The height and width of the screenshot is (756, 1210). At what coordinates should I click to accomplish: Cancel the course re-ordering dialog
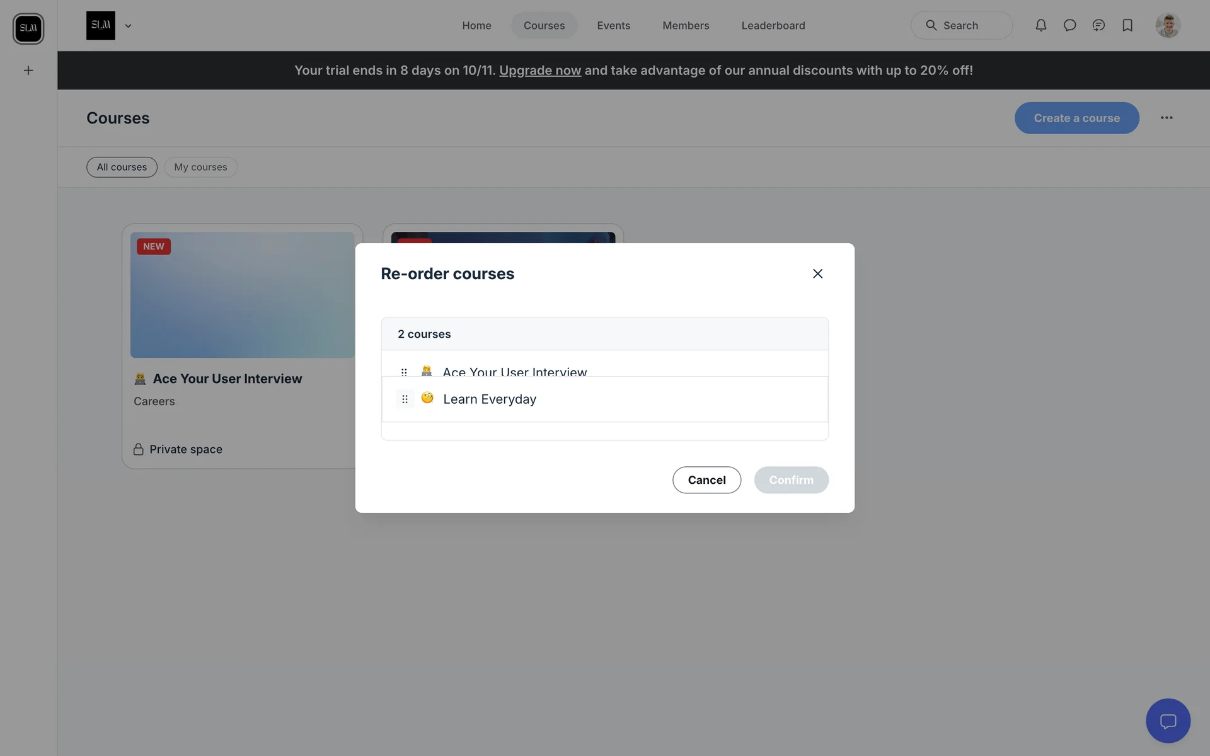(x=706, y=479)
